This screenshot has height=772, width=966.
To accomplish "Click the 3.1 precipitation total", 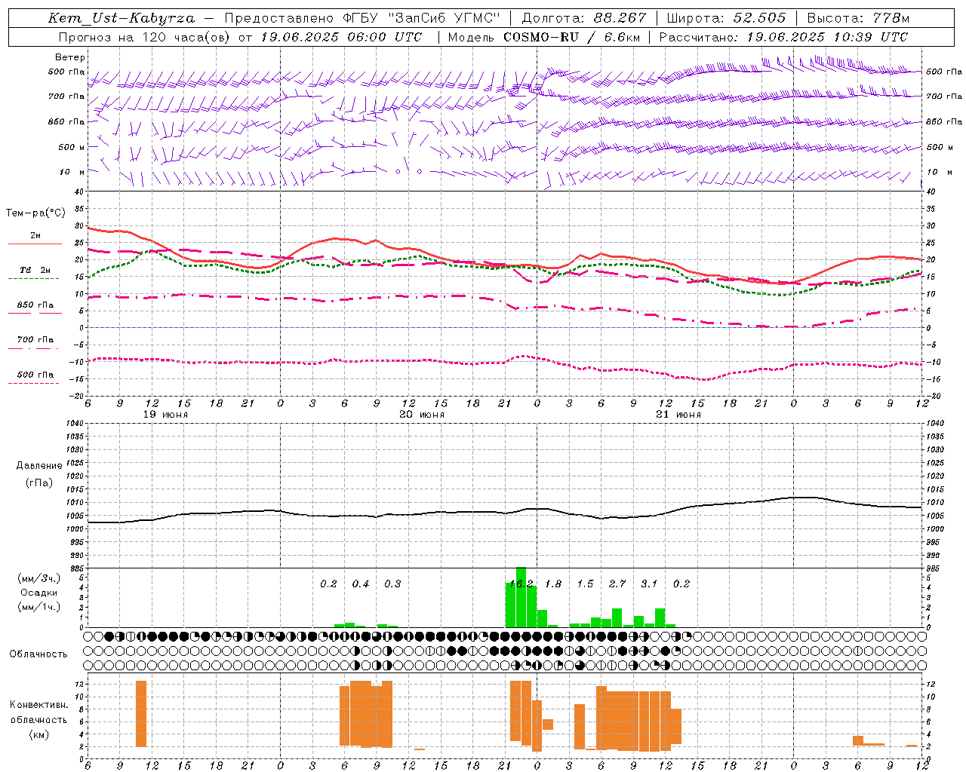I will tap(649, 584).
